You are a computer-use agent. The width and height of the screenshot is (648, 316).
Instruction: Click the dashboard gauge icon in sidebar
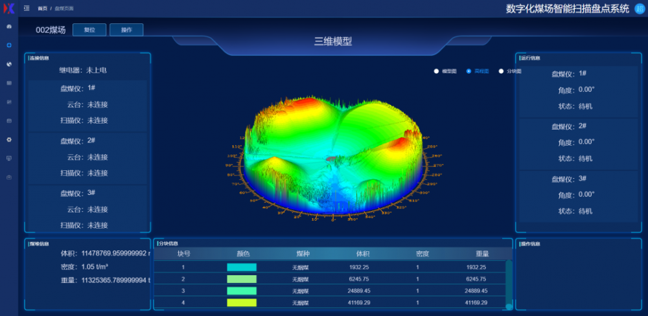tap(9, 27)
